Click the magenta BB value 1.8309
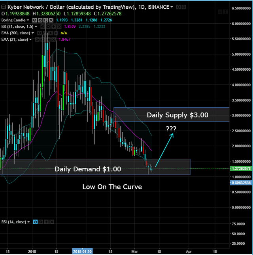253x255 pixels. [x=70, y=26]
